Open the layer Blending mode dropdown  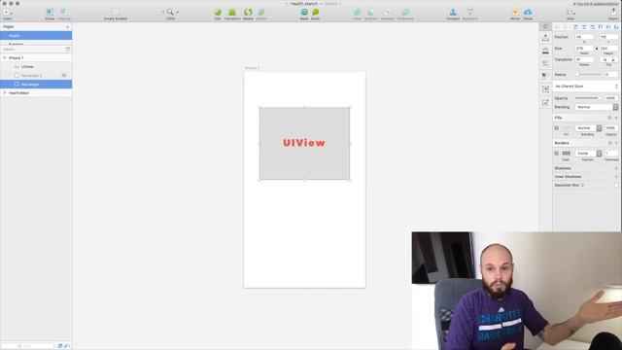tap(596, 107)
